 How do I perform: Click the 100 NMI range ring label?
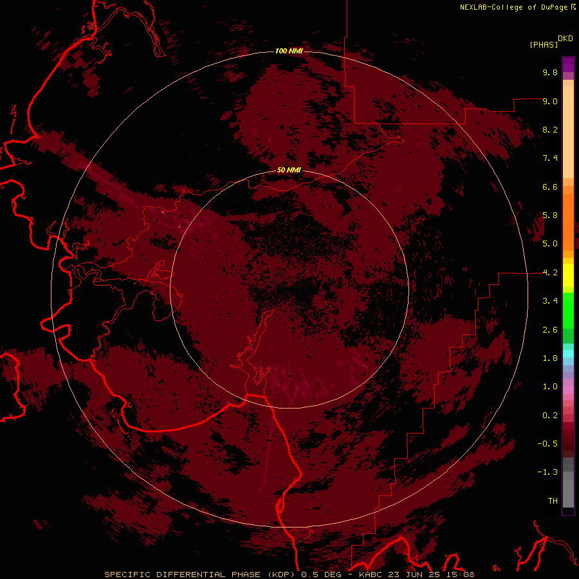289,51
